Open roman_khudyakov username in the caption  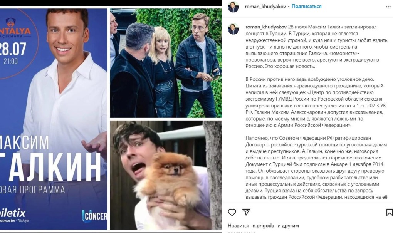pos(266,27)
